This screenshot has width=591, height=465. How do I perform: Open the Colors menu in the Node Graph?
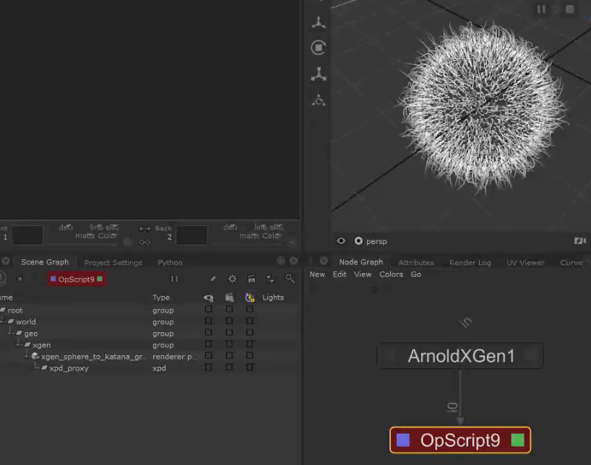click(x=391, y=274)
